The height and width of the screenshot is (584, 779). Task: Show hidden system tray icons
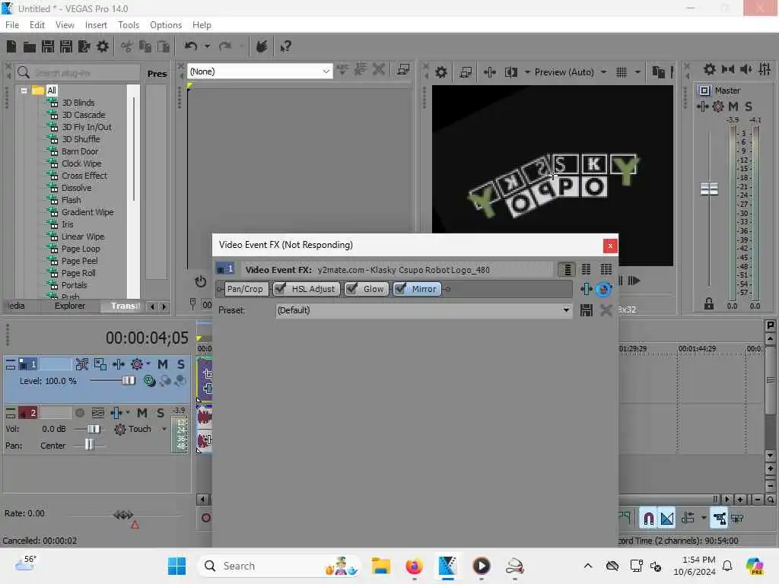pyautogui.click(x=588, y=566)
